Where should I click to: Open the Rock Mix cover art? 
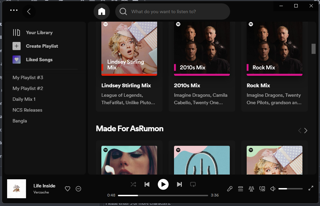(274, 49)
